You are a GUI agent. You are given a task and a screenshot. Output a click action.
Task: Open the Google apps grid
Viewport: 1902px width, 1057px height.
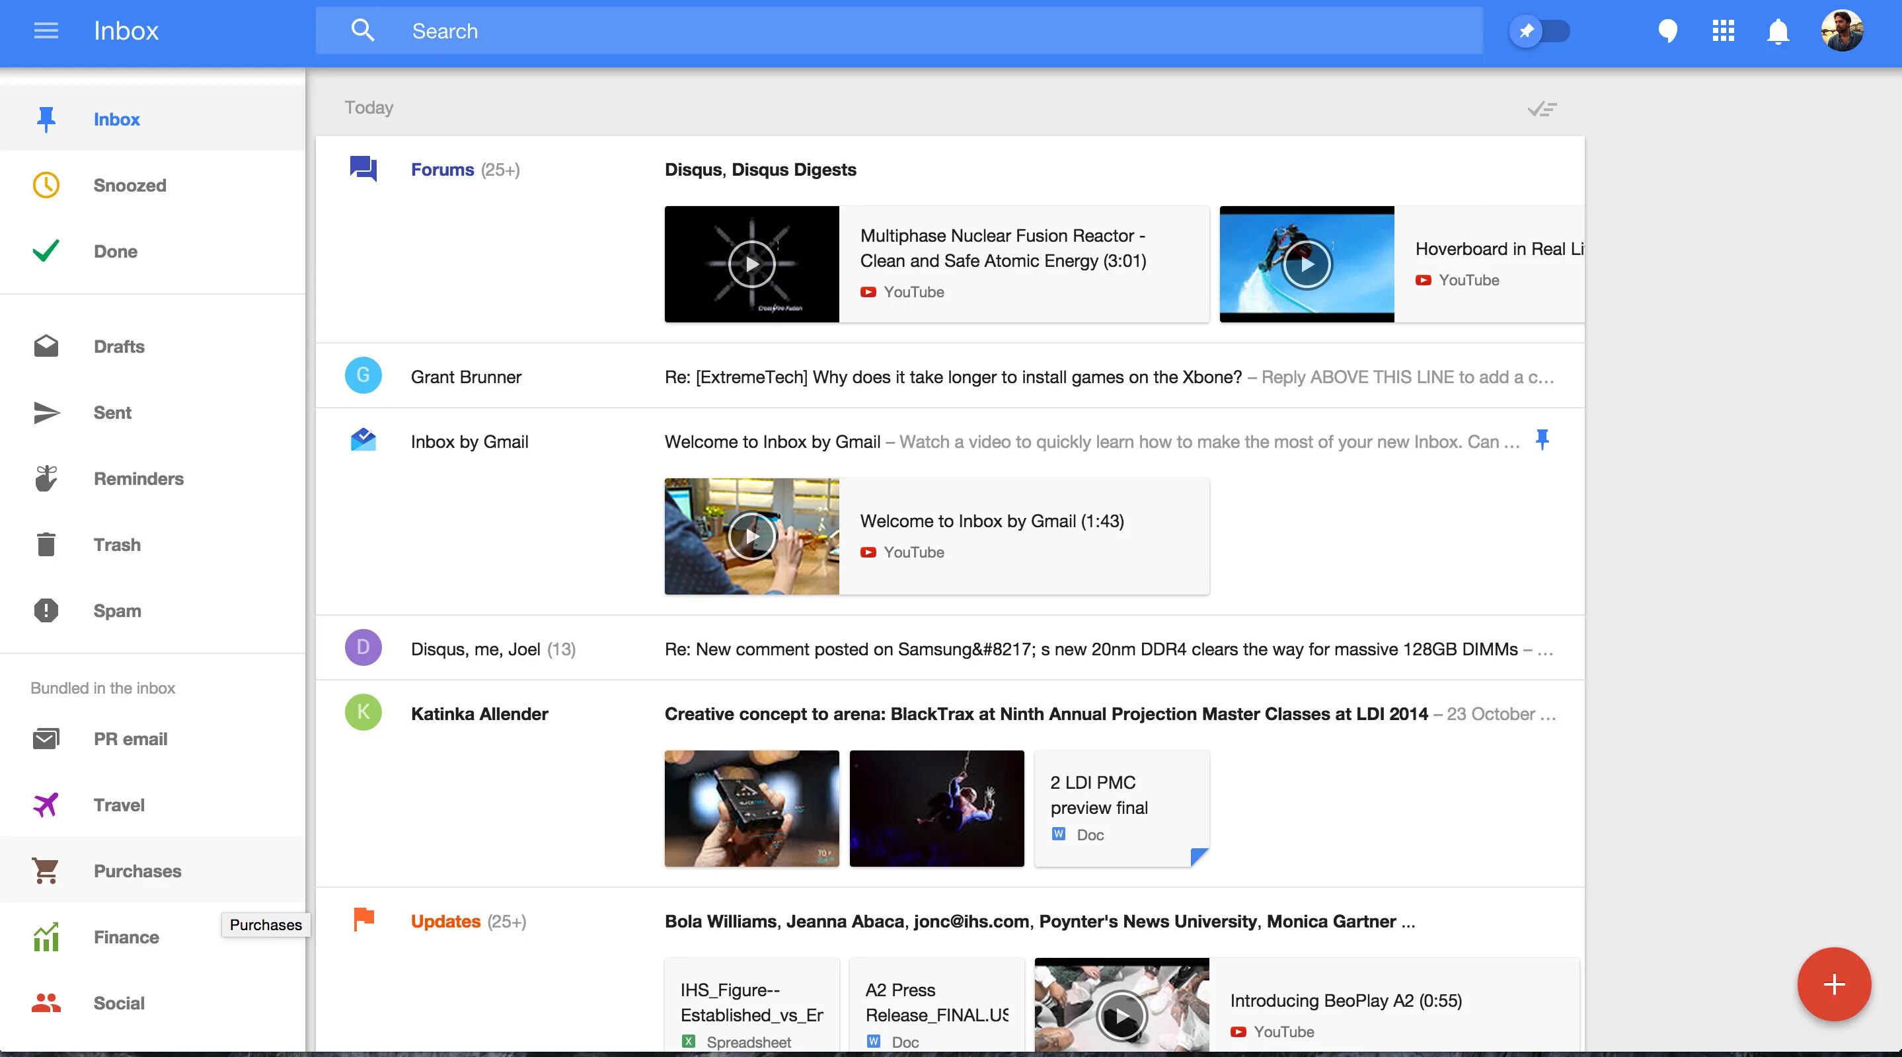1723,31
